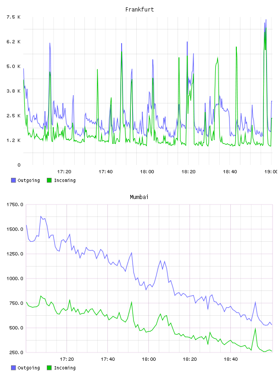Click the highest Frankfurt outgoing spike near 19:00
This screenshot has width=279, height=375.
266,20
